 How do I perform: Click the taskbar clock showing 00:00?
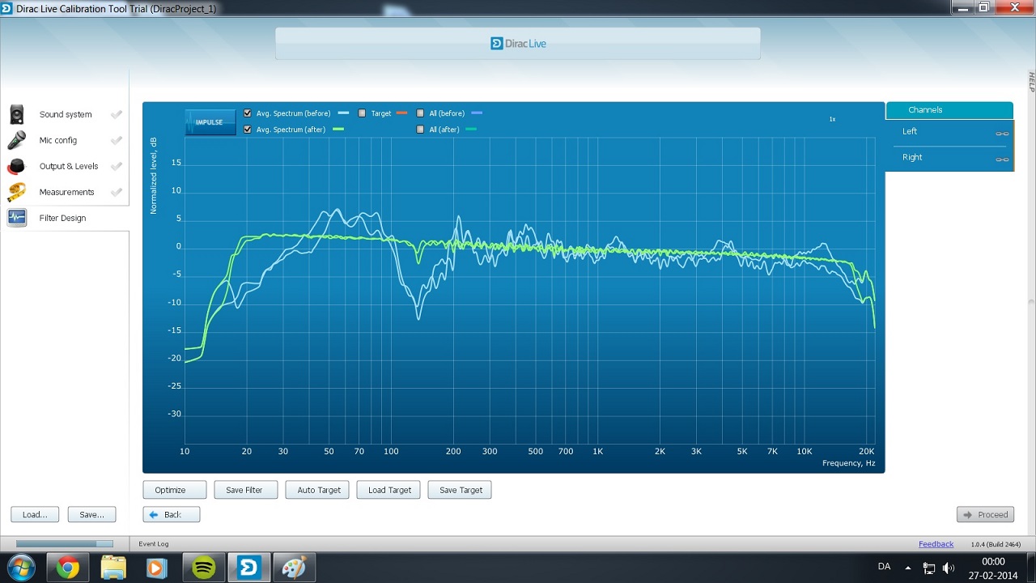click(993, 562)
